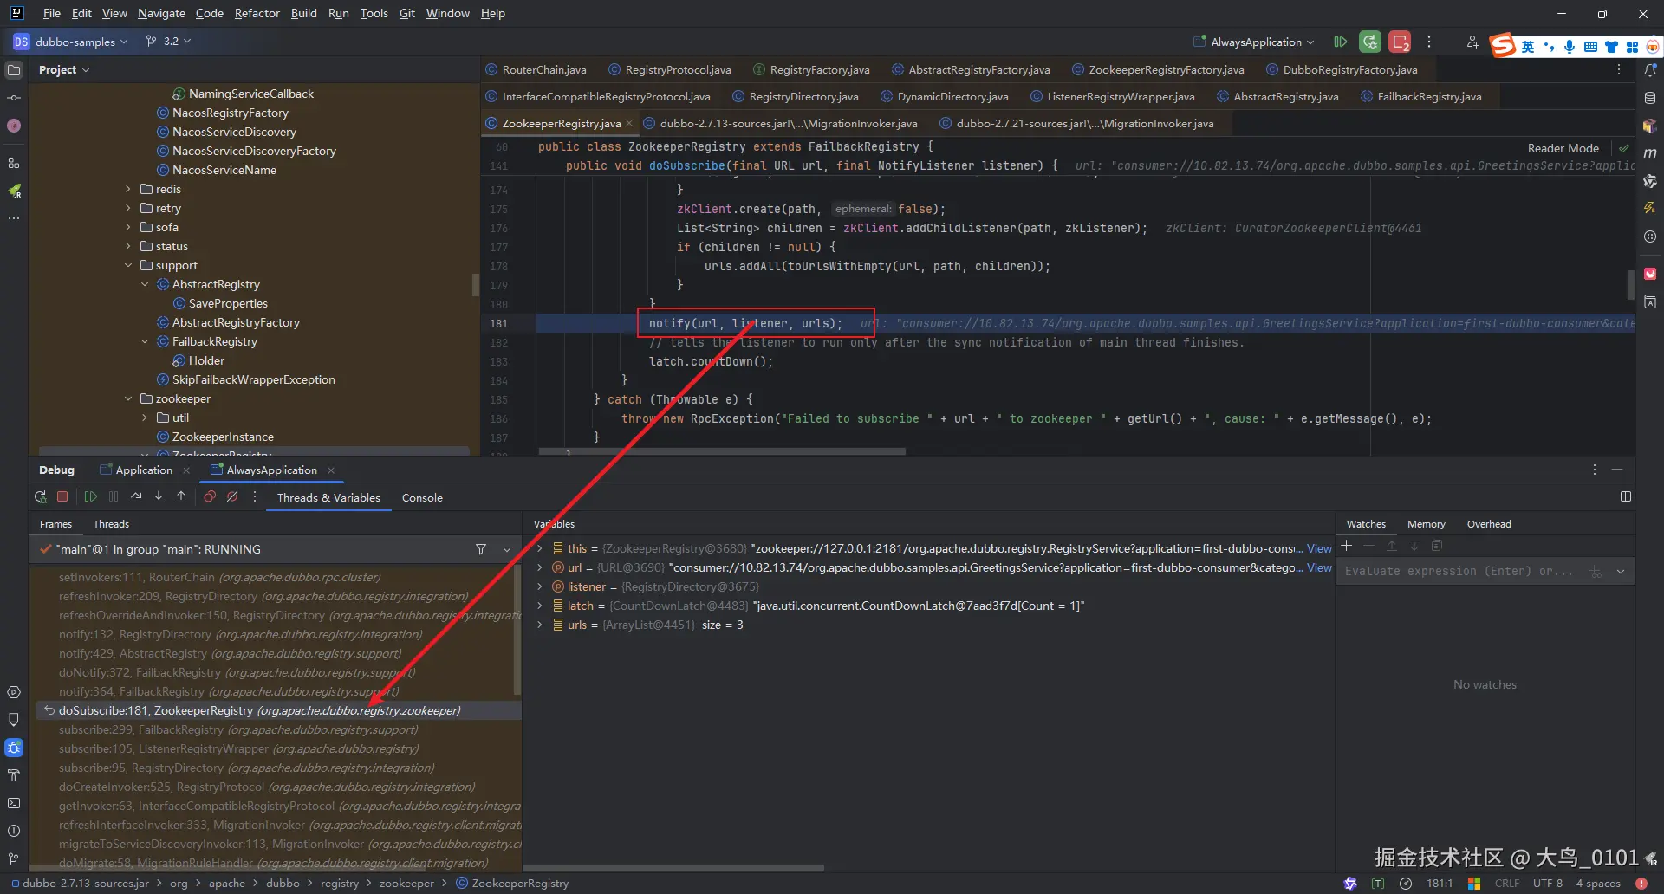Click View link for url variable
This screenshot has width=1664, height=894.
[1319, 567]
